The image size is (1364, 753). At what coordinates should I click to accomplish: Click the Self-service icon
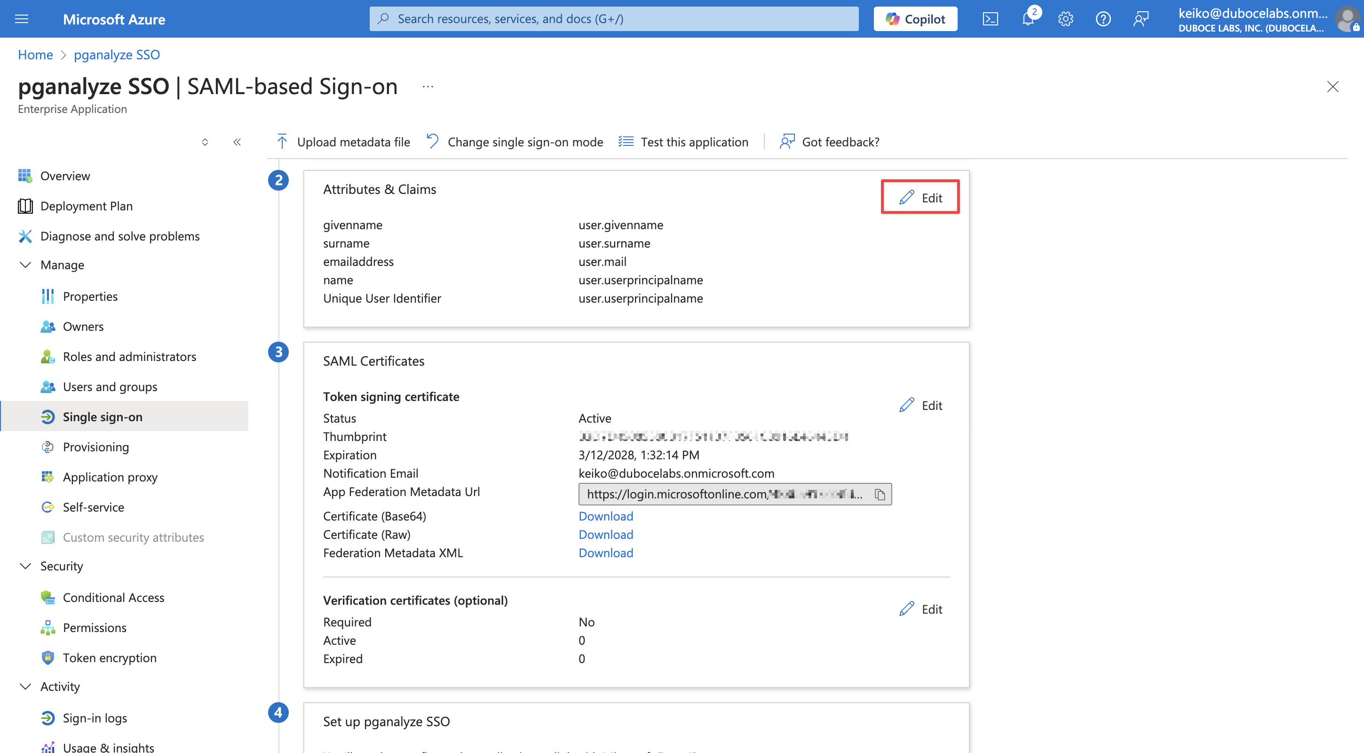pyautogui.click(x=48, y=507)
